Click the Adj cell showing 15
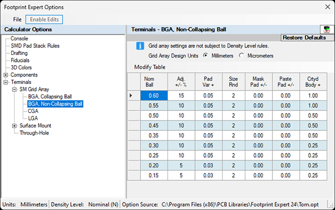This screenshot has width=335, height=210. click(x=181, y=96)
